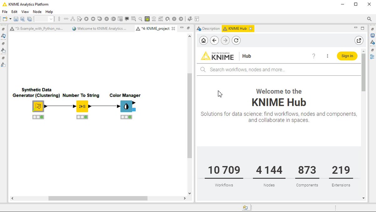Click the New workflow wizard icon
This screenshot has height=212, width=376.
tap(5, 19)
